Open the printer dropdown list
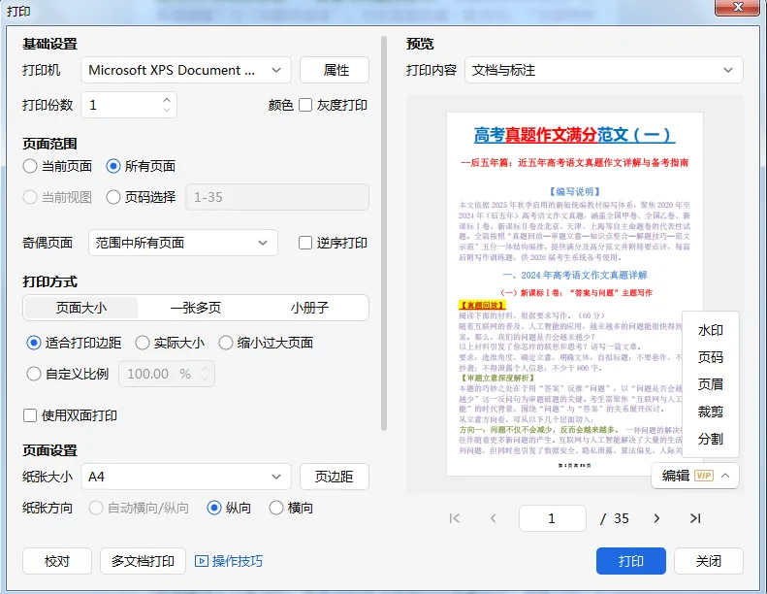The image size is (767, 594). coord(186,70)
